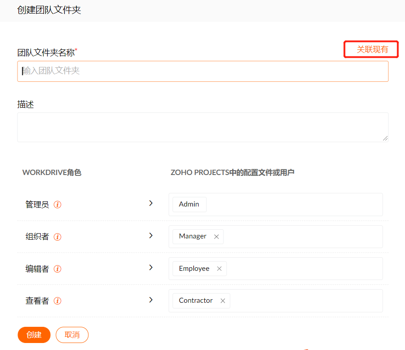
Task: Remove the Contractor tag
Action: pos(223,301)
